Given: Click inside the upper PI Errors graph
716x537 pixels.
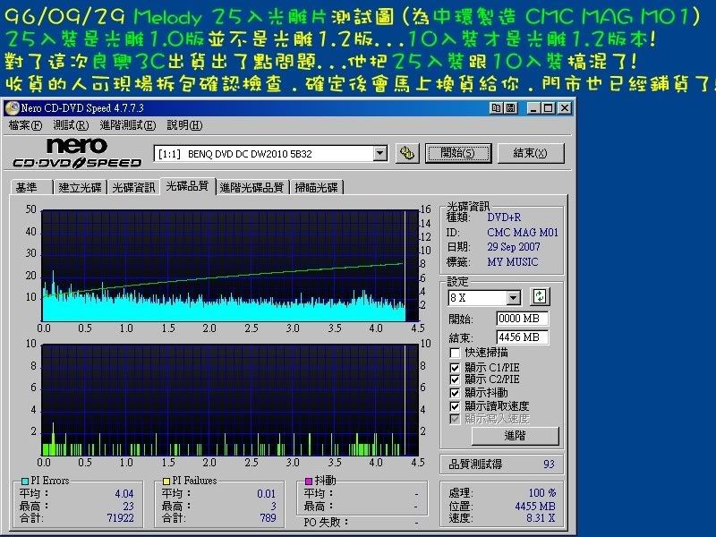Looking at the screenshot, I should click(x=230, y=266).
